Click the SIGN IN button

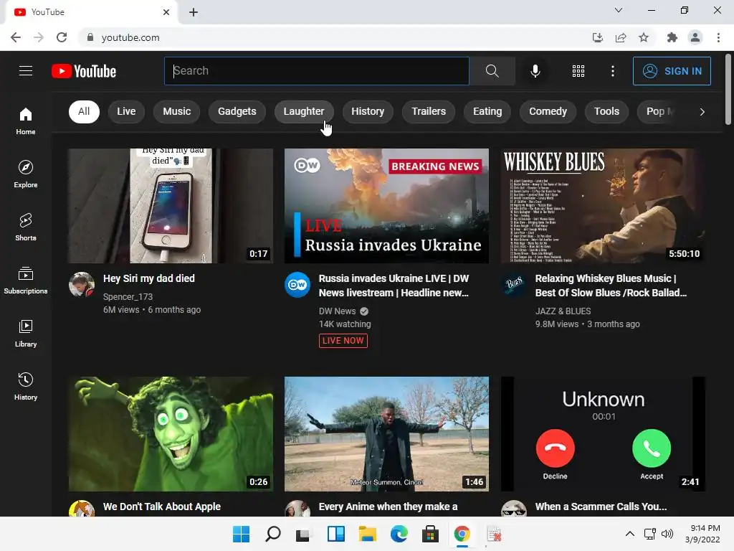672,71
